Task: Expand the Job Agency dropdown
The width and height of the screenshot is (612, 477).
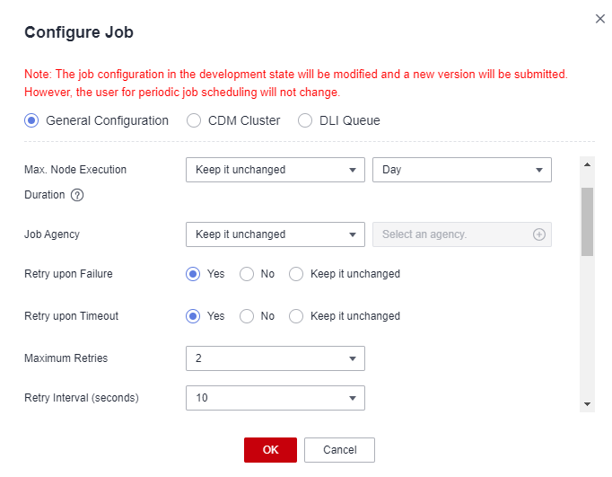Action: [275, 234]
